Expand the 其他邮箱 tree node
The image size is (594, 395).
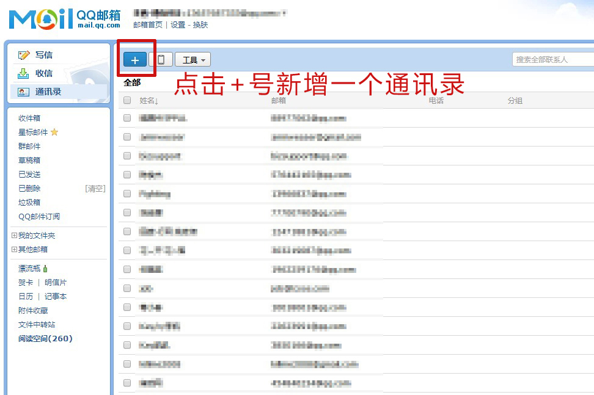14,250
